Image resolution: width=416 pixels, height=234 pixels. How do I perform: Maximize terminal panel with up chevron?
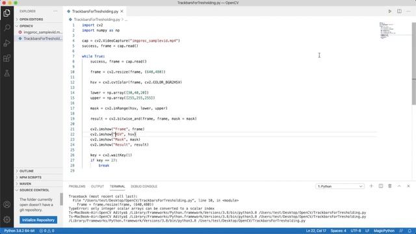click(399, 187)
